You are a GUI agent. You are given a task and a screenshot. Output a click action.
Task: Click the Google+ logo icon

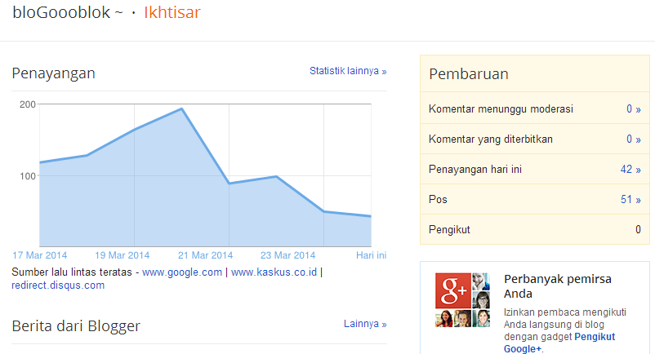click(453, 290)
